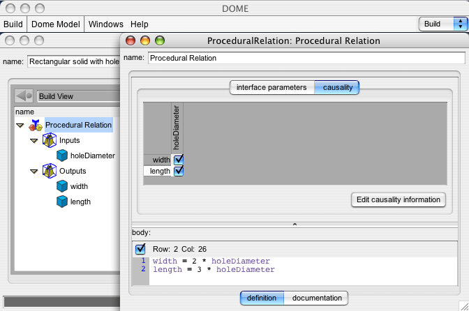Image resolution: width=469 pixels, height=311 pixels.
Task: Click the length row header in causality matrix
Action: [157, 171]
